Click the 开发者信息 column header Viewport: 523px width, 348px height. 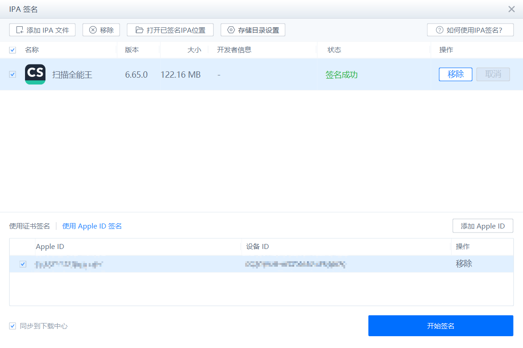(x=234, y=50)
